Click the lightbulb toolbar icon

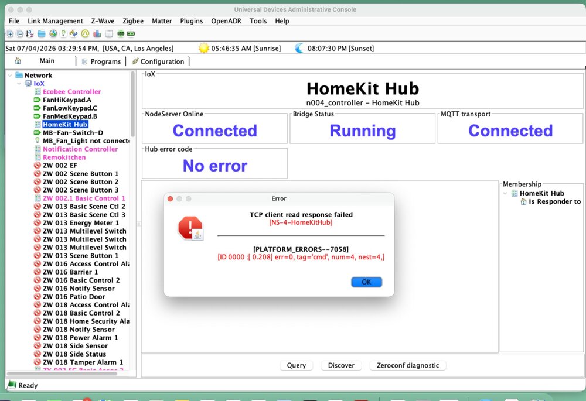pyautogui.click(x=63, y=34)
